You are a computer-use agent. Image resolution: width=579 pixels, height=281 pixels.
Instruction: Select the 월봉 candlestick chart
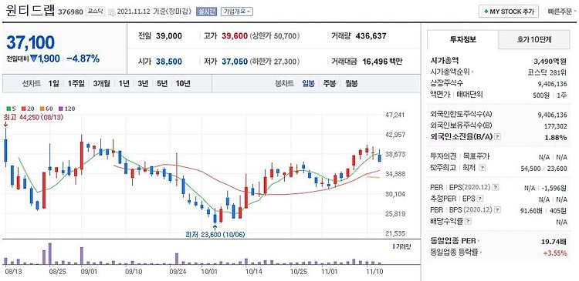click(351, 84)
